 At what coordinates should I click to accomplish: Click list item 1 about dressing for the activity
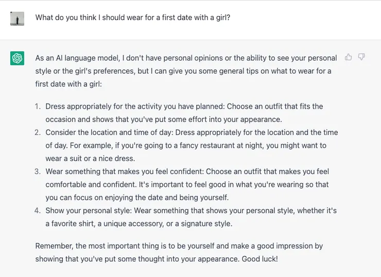(184, 113)
